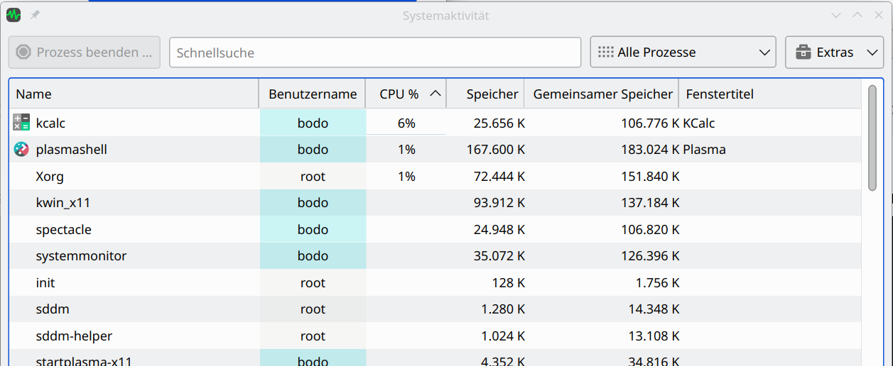Select the Xorg process row
The height and width of the screenshot is (366, 893).
tap(436, 177)
